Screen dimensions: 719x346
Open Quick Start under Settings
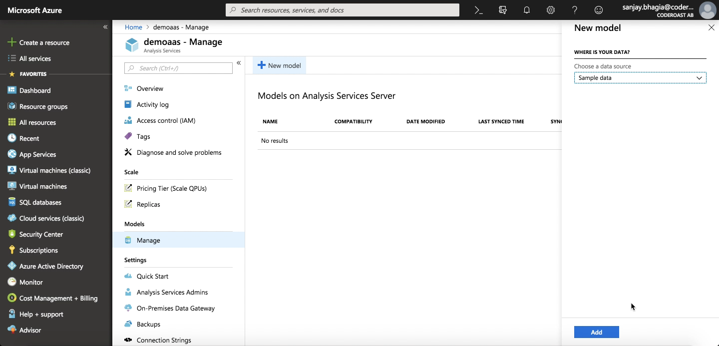(152, 276)
